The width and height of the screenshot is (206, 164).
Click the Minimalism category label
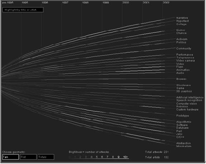pyautogui.click(x=183, y=146)
